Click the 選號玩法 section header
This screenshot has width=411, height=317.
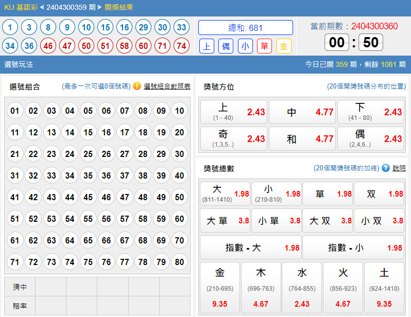(x=19, y=64)
